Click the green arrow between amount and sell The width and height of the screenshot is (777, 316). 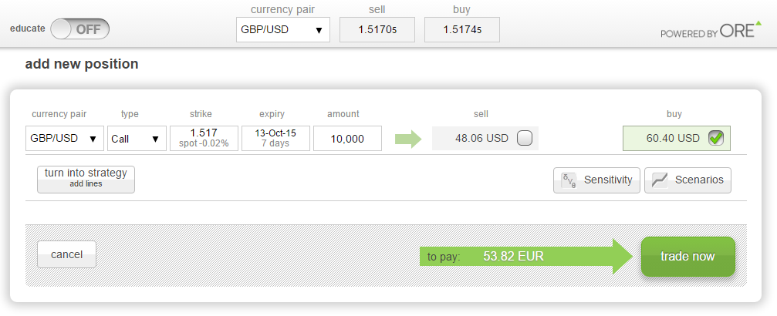(408, 139)
